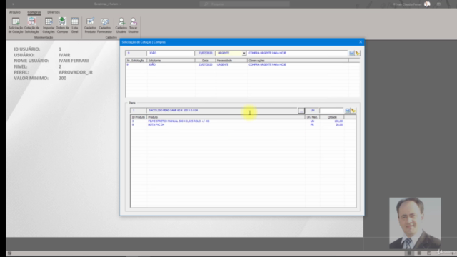The image size is (457, 257).
Task: Open the Arquivo tab
Action: (14, 12)
